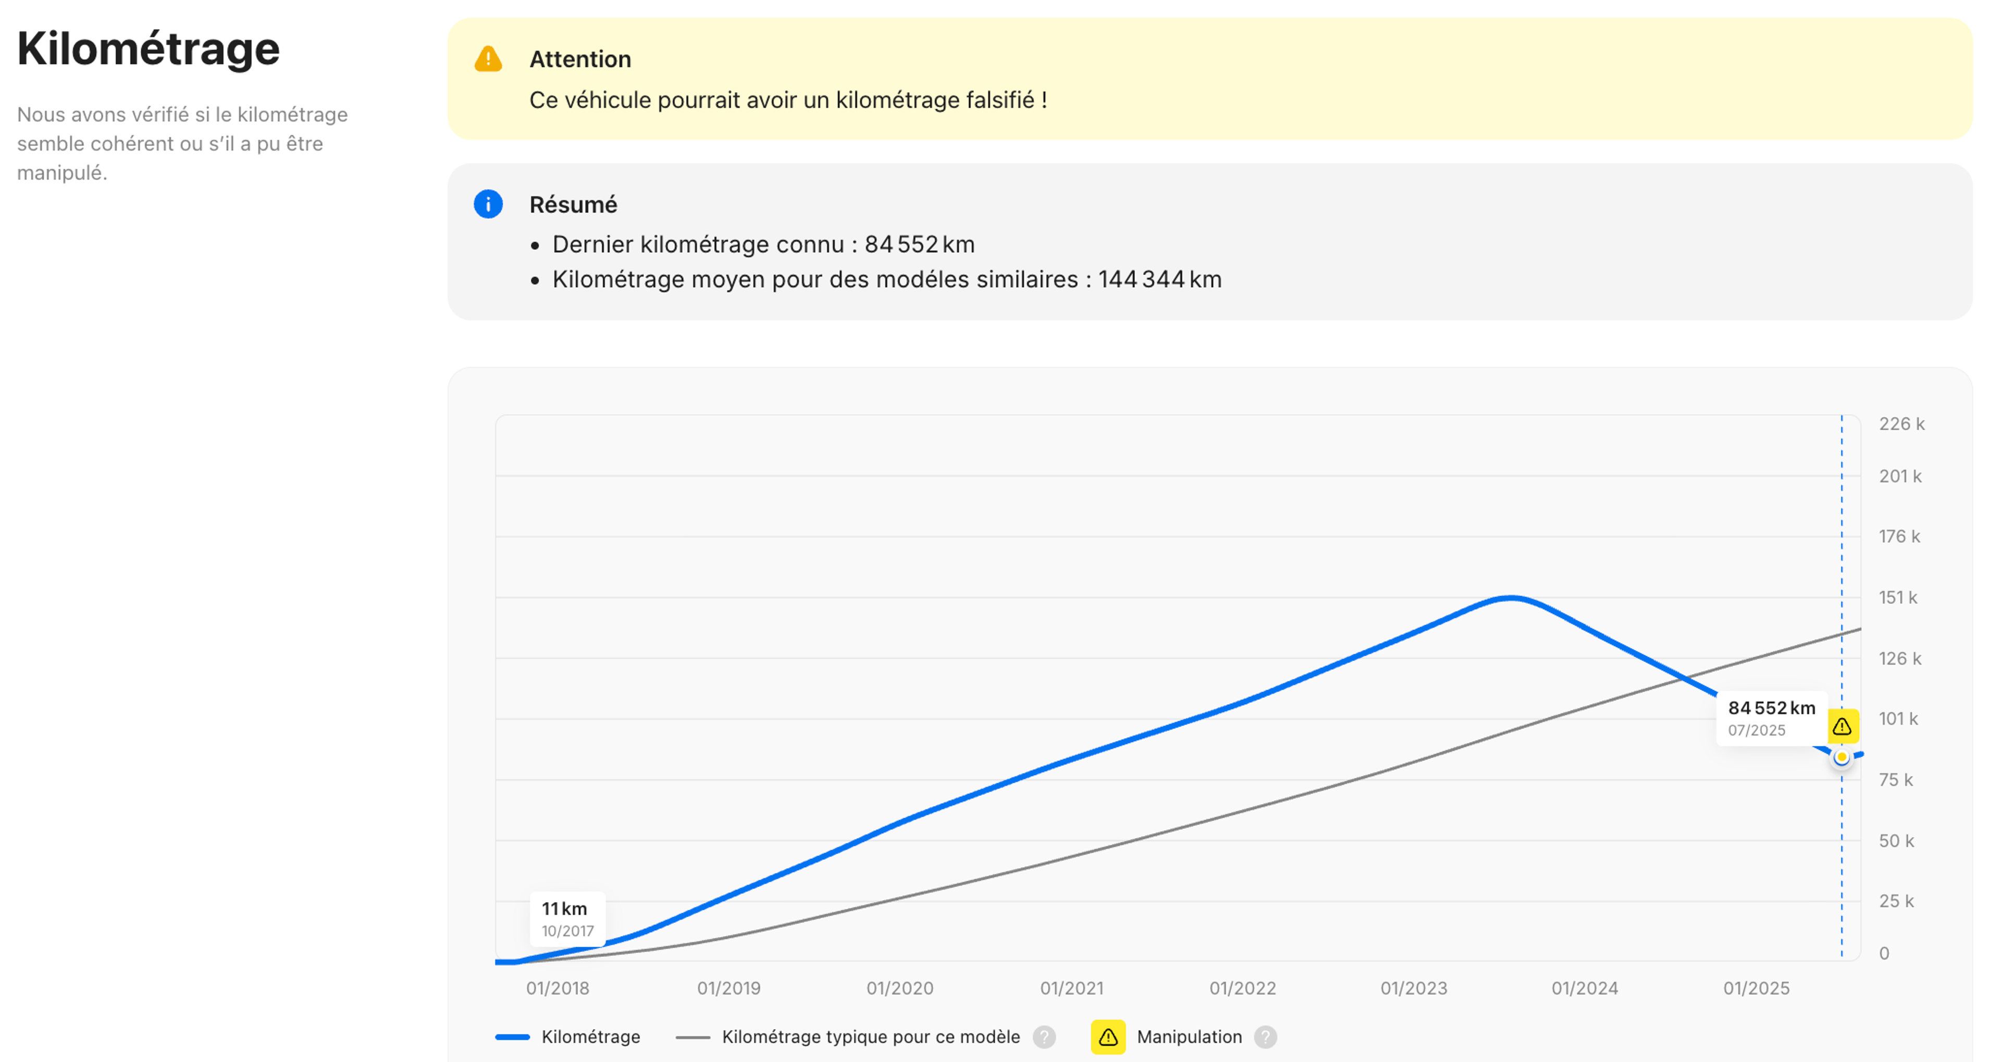Open help icon beside Kilométrage typique pour ce modèle
The width and height of the screenshot is (2001, 1062).
click(x=1044, y=1037)
